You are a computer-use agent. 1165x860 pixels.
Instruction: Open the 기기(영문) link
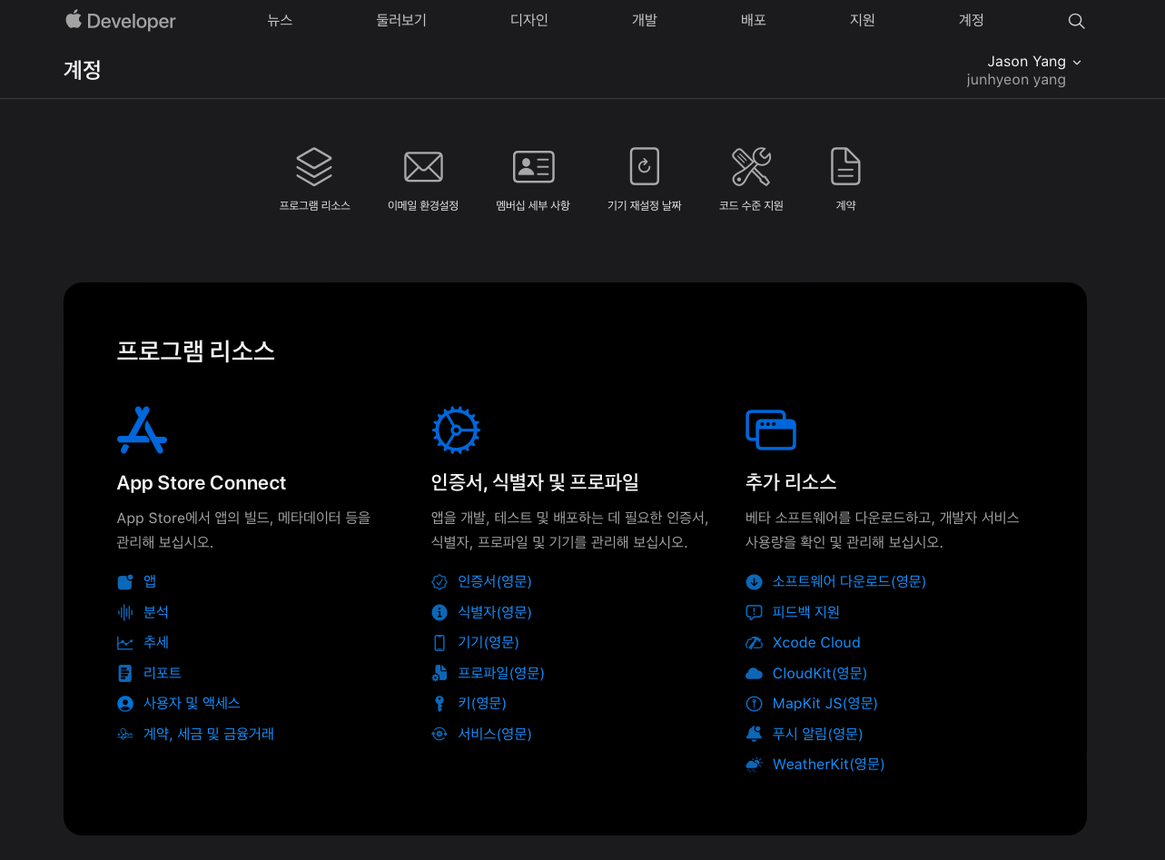pos(489,642)
